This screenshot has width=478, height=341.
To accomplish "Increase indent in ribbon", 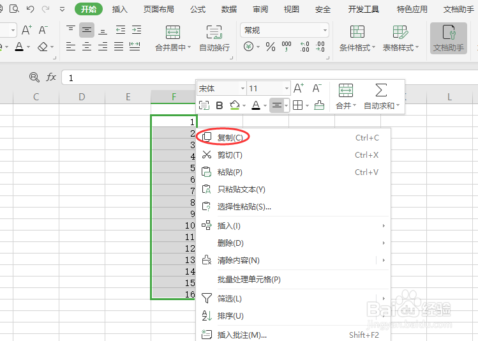I will coord(137,30).
